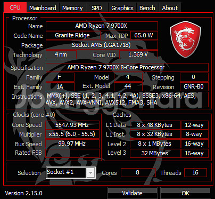Click the MSI dragon shield logo
Viewport: 215px width, 199px height.
(185, 39)
